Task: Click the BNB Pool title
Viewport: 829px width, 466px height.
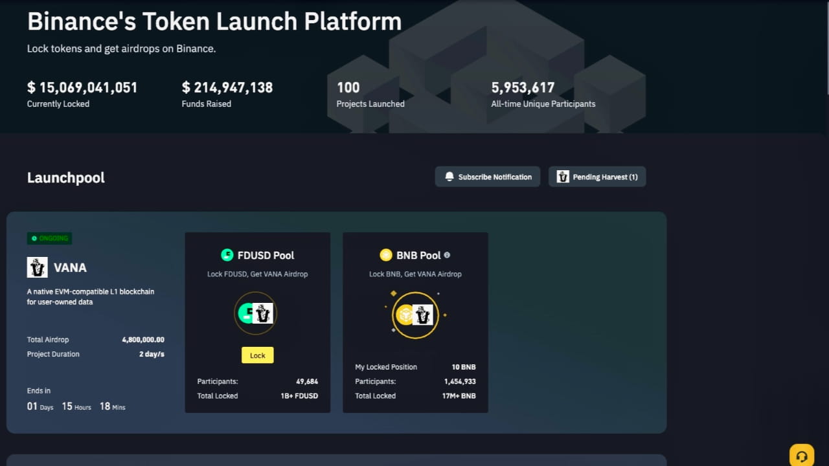Action: pyautogui.click(x=418, y=256)
